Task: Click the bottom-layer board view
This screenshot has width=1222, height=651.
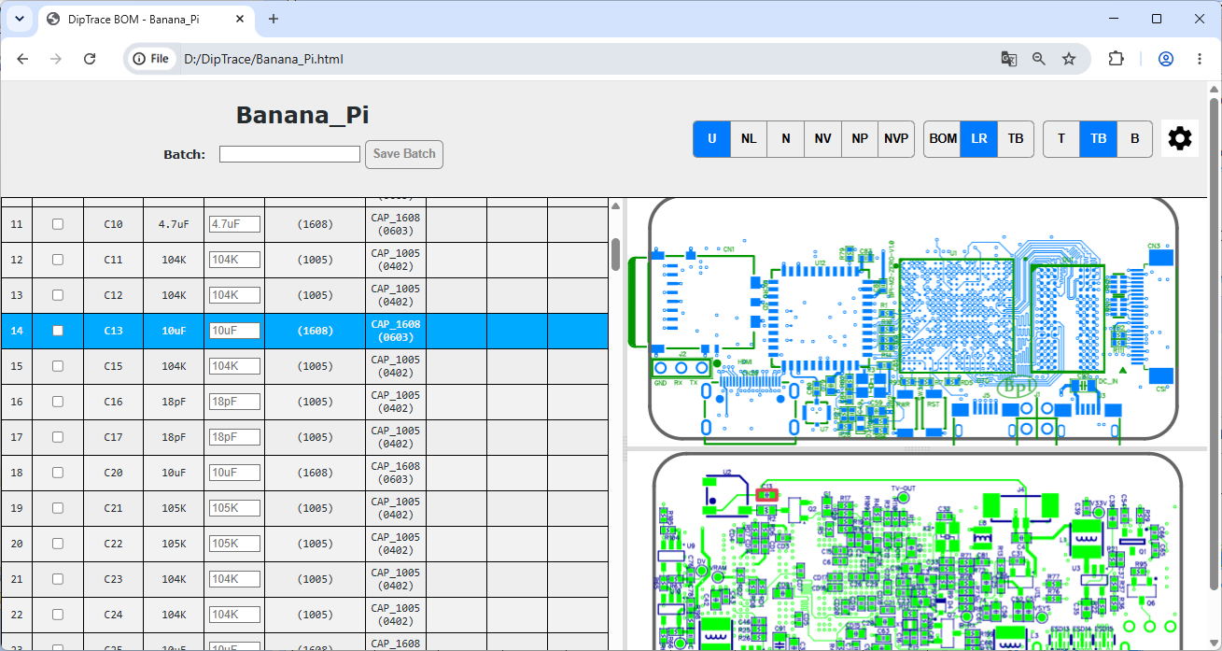Action: tap(915, 552)
